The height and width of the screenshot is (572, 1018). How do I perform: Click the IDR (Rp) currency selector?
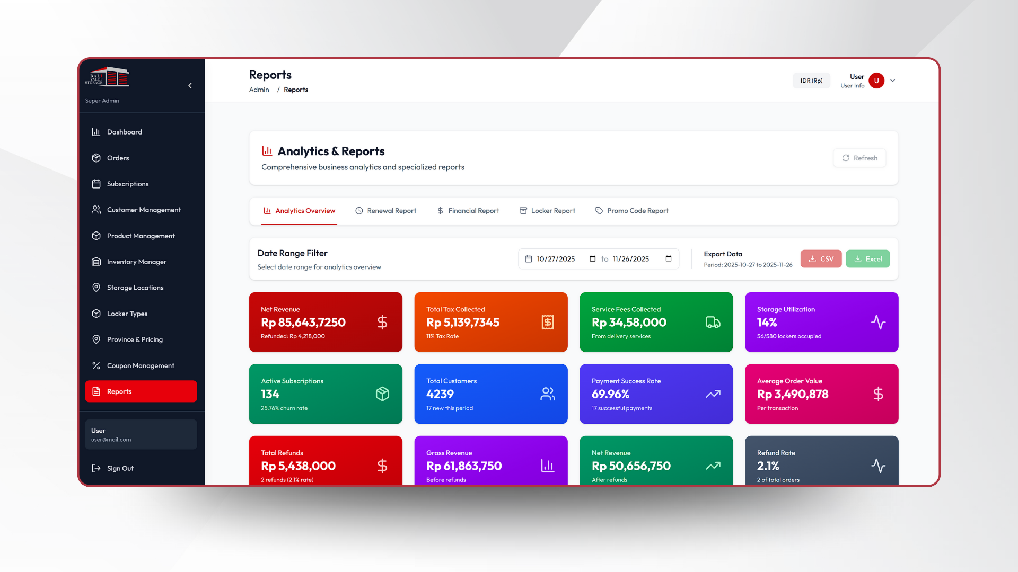[811, 81]
